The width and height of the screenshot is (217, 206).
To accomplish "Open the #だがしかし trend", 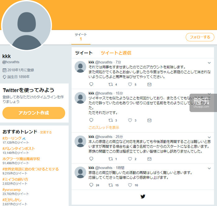I will 12,200.
